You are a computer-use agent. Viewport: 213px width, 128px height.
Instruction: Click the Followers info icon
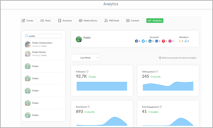(87, 72)
